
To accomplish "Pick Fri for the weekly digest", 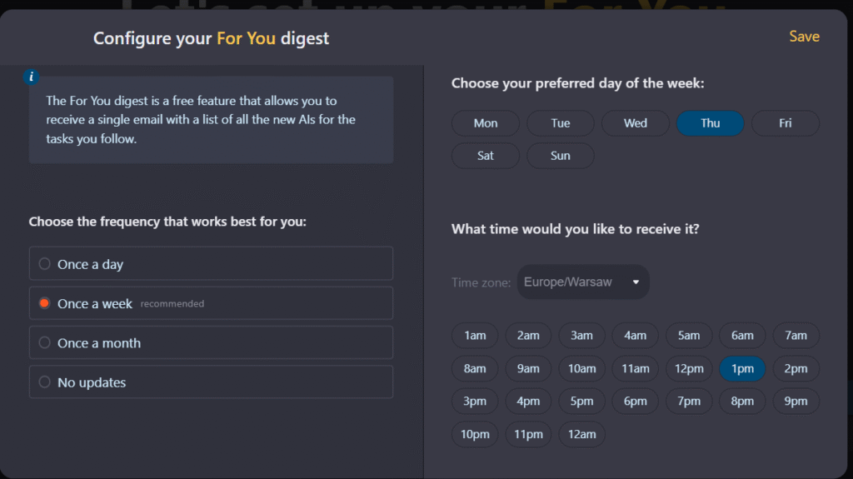I will tap(785, 123).
